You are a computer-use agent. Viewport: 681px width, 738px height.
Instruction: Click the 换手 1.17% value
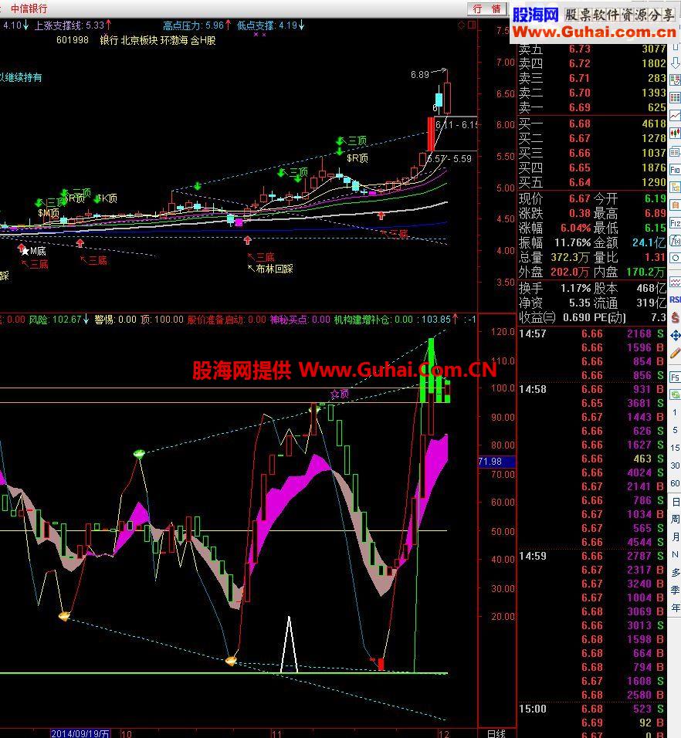(x=575, y=288)
